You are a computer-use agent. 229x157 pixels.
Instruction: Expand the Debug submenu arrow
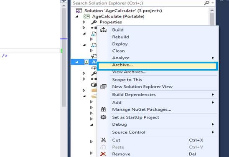[x=213, y=124]
